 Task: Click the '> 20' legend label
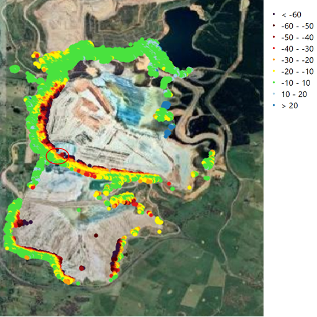(290, 106)
